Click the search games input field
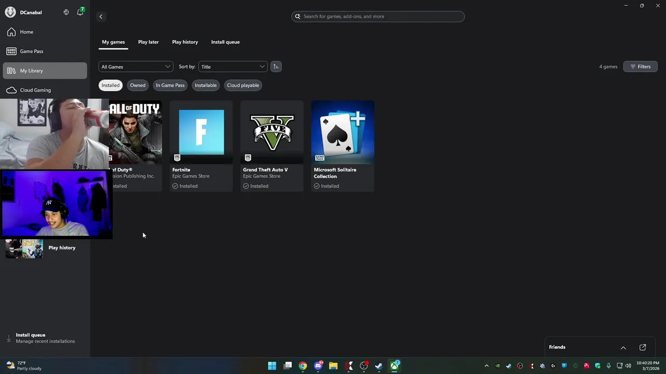666x374 pixels. pos(378,17)
